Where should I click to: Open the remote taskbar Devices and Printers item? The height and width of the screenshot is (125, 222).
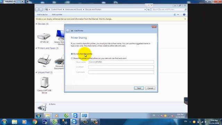85,116
